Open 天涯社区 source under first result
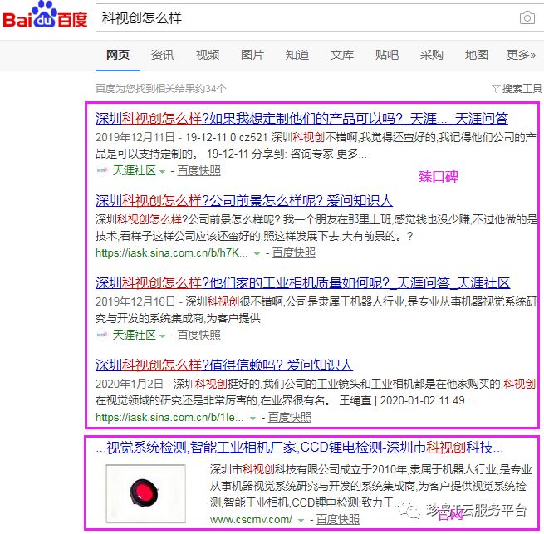 pos(134,170)
